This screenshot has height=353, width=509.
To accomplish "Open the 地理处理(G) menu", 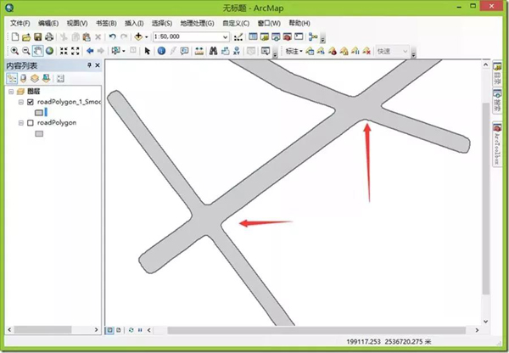I will (198, 24).
